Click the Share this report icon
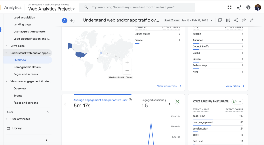The width and height of the screenshot is (264, 145). click(236, 20)
